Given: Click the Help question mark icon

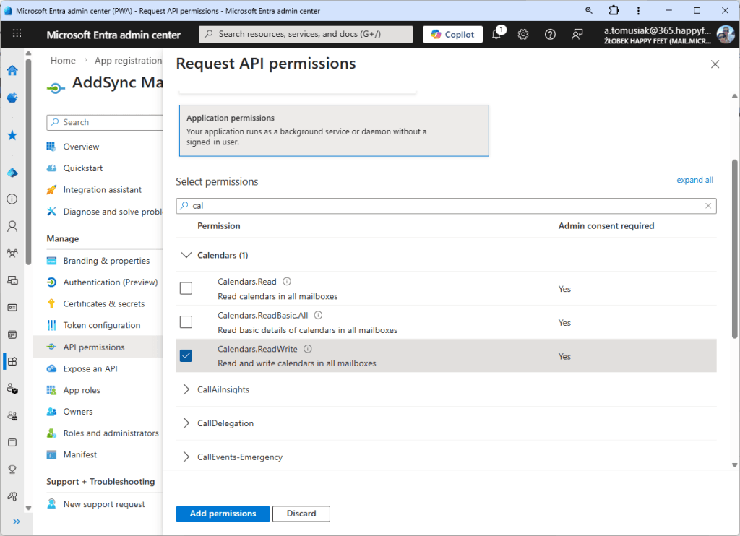Looking at the screenshot, I should point(550,34).
